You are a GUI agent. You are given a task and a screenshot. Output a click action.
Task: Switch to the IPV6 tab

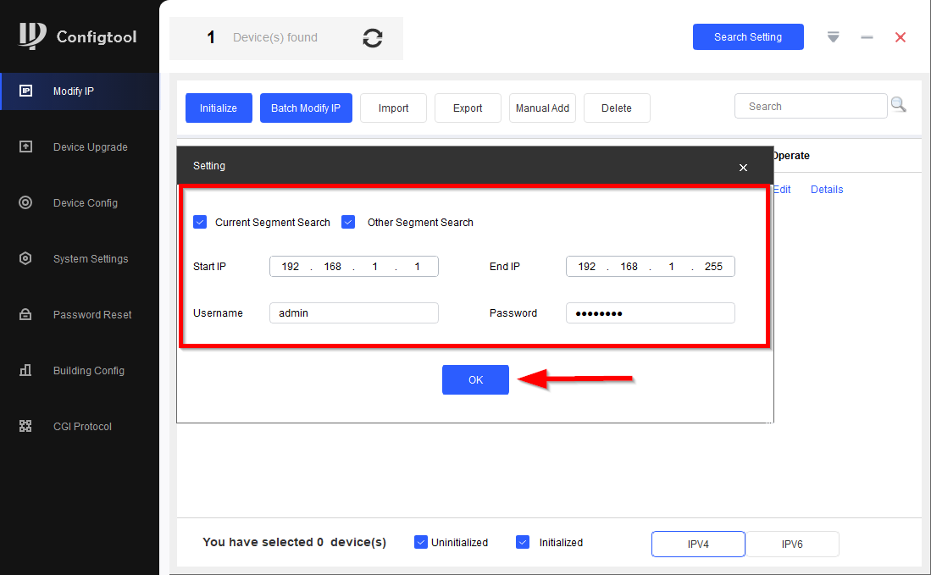(x=792, y=545)
